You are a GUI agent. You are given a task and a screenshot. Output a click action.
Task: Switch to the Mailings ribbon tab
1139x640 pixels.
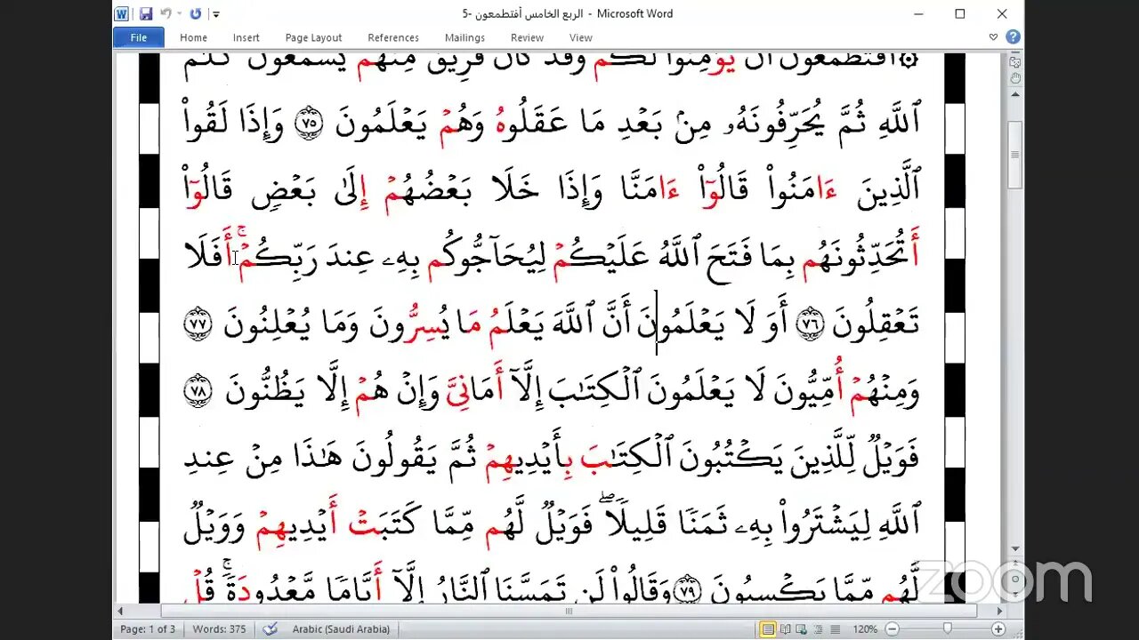coord(464,37)
